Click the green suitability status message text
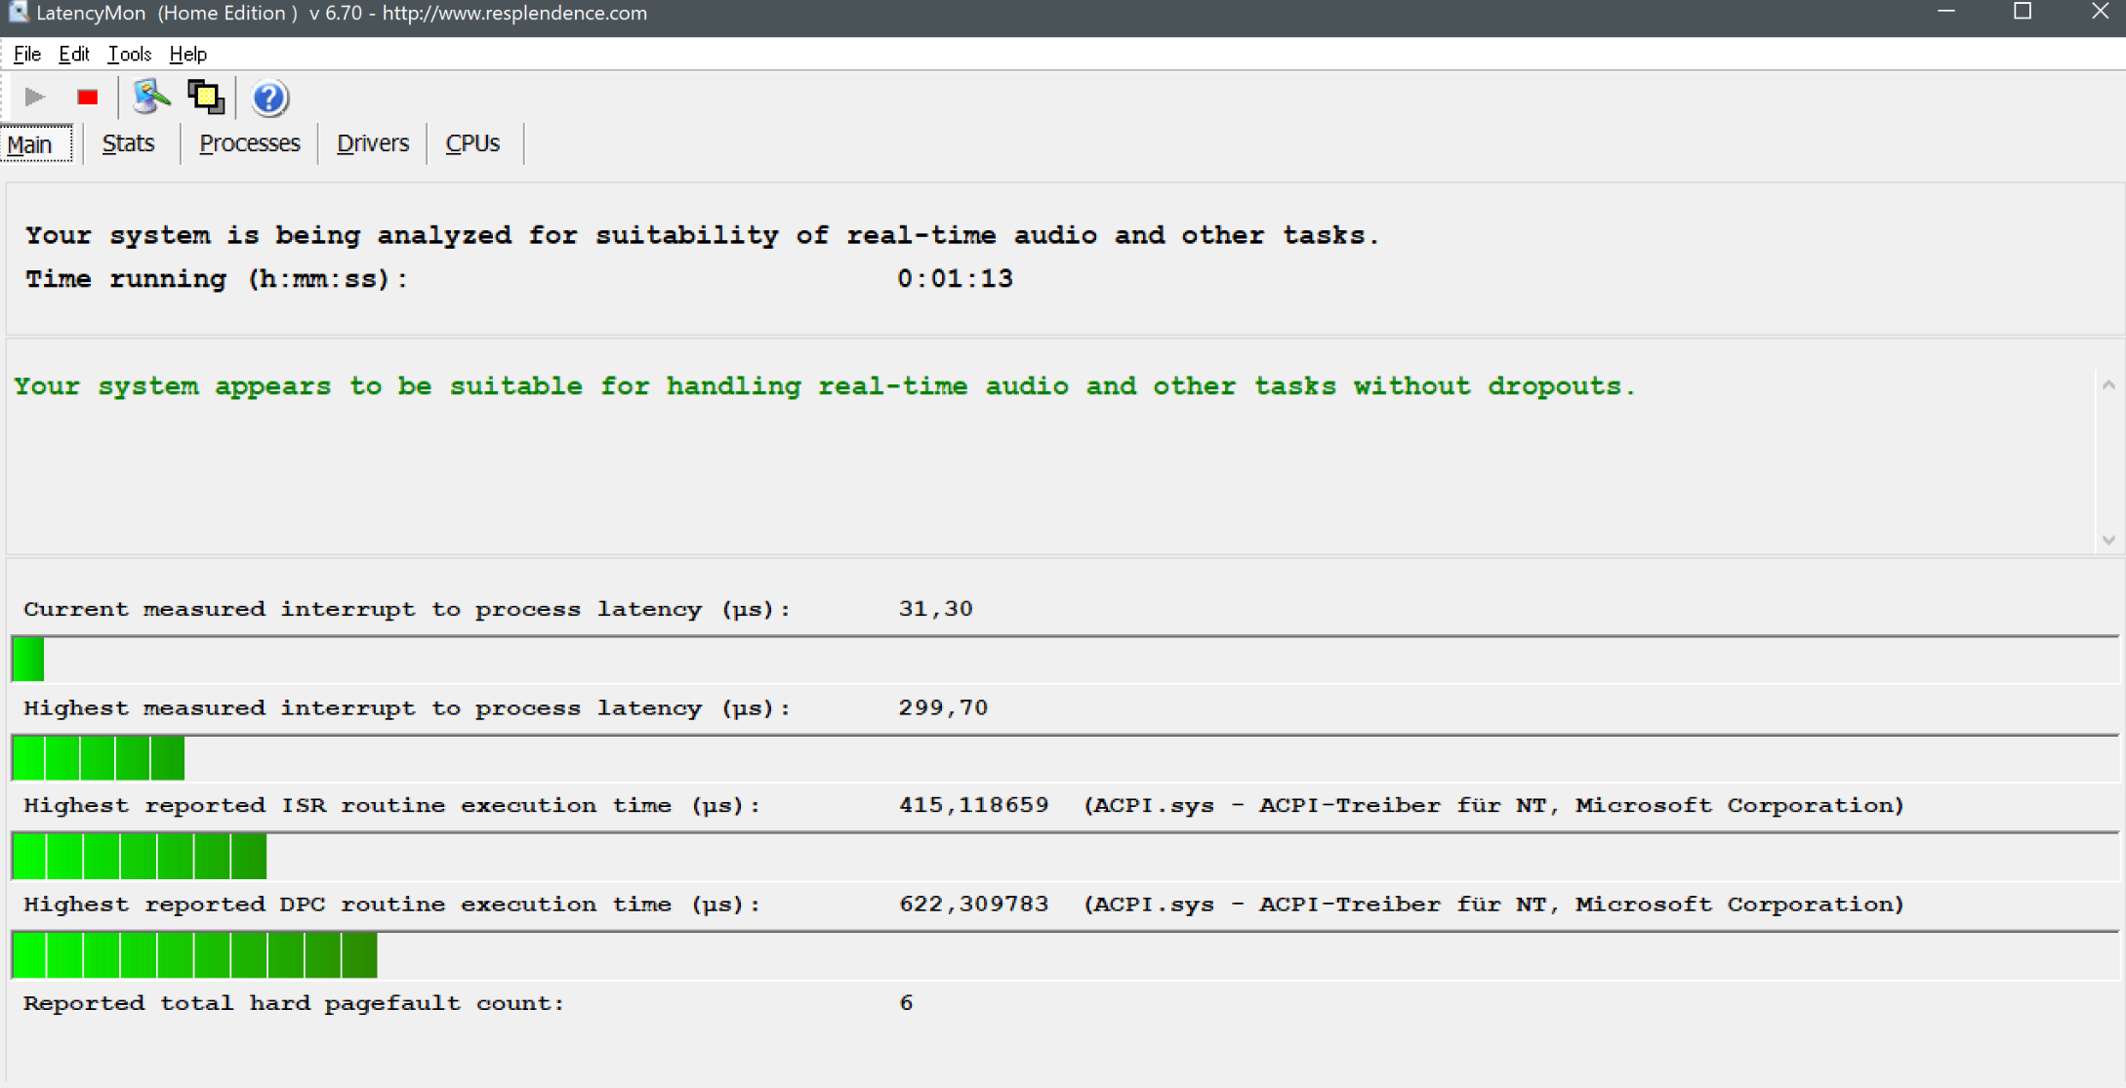 click(824, 386)
